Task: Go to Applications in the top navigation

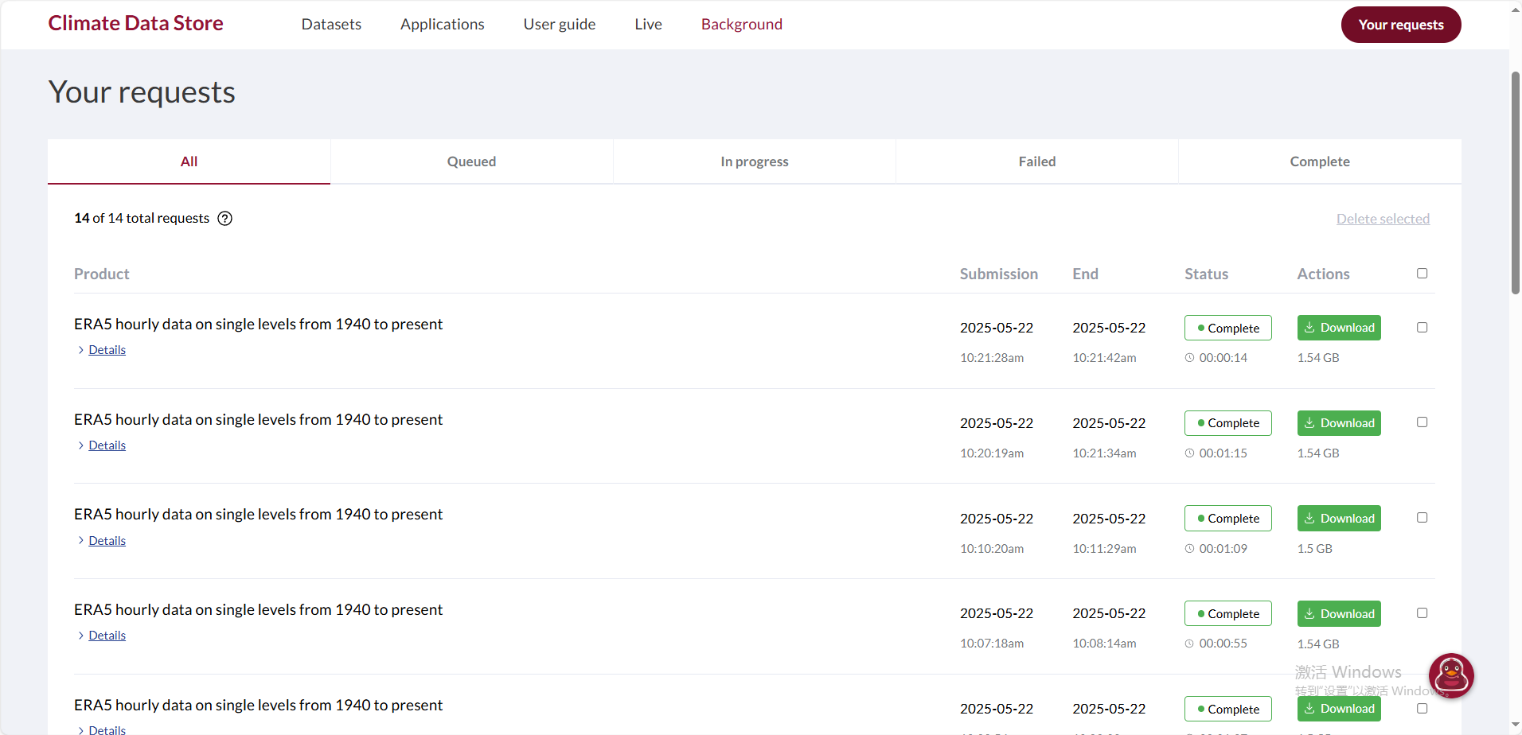Action: [x=443, y=25]
